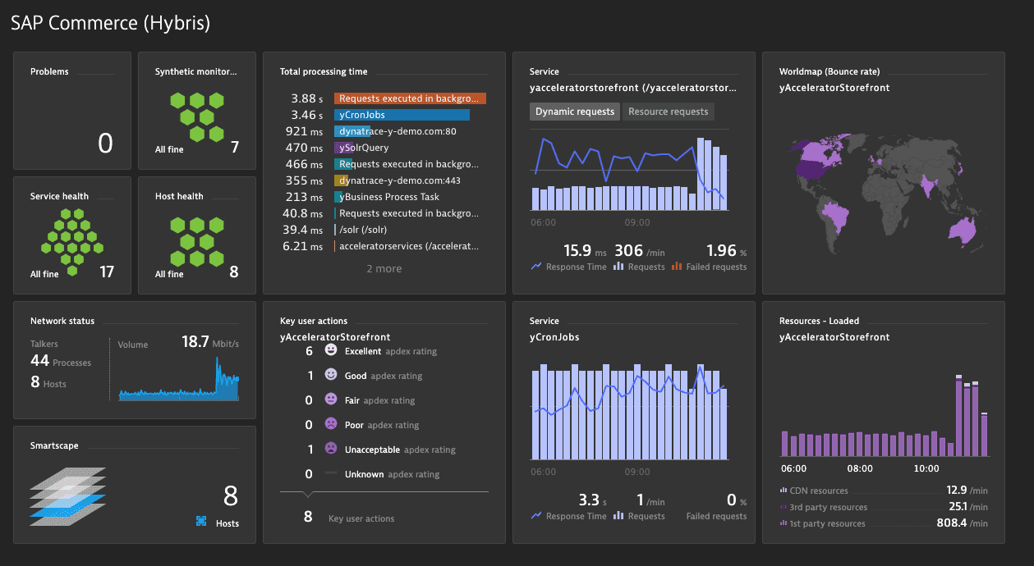1034x566 pixels.
Task: Select the Requests bar-chart icon for yacceleratorstorefront
Action: pyautogui.click(x=618, y=266)
